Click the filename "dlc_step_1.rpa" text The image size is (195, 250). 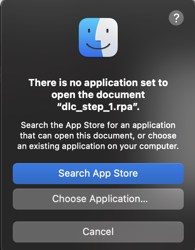(x=97, y=107)
